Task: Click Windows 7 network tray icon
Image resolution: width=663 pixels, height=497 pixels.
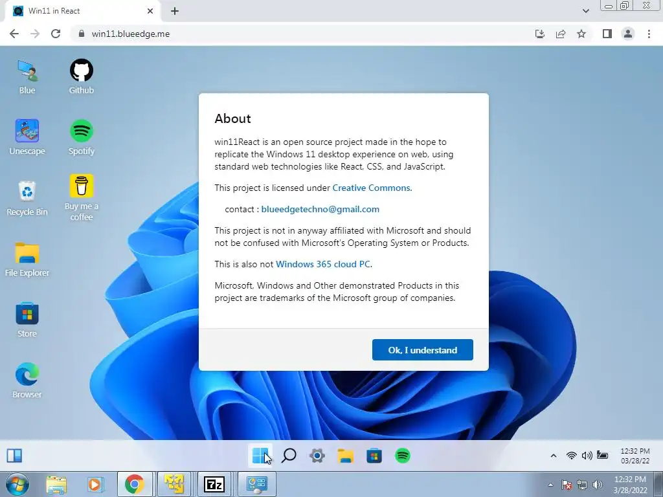Action: (582, 485)
